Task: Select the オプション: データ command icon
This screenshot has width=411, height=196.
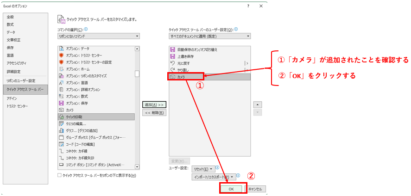Action: click(61, 49)
